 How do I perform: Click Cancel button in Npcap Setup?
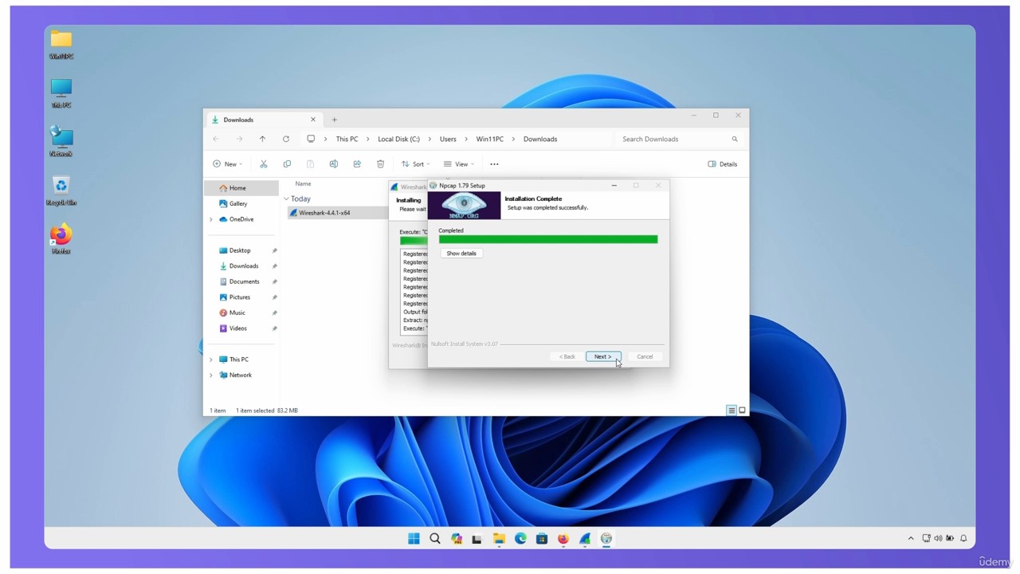pyautogui.click(x=645, y=356)
